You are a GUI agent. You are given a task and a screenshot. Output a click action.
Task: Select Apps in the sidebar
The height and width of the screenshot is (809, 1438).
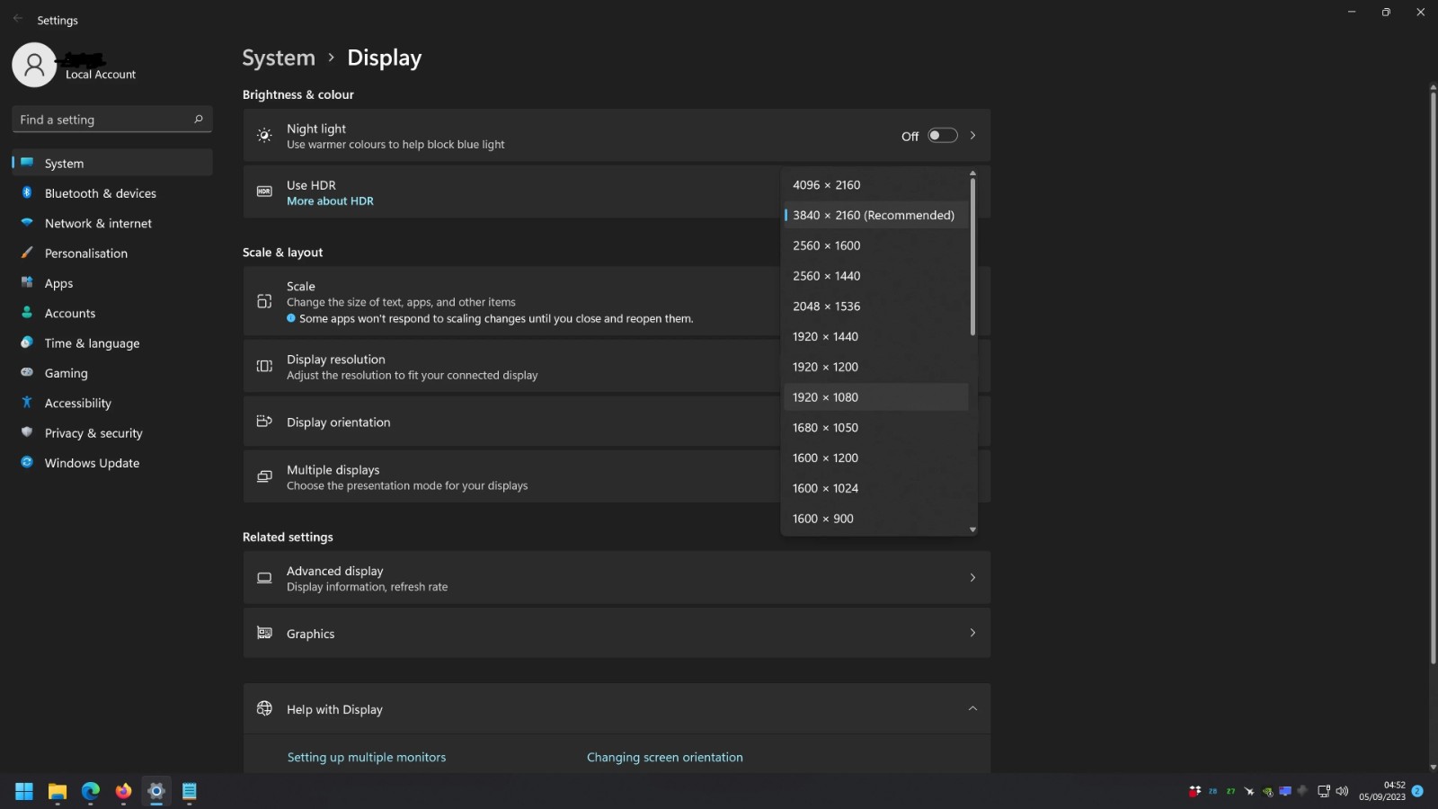(112, 283)
